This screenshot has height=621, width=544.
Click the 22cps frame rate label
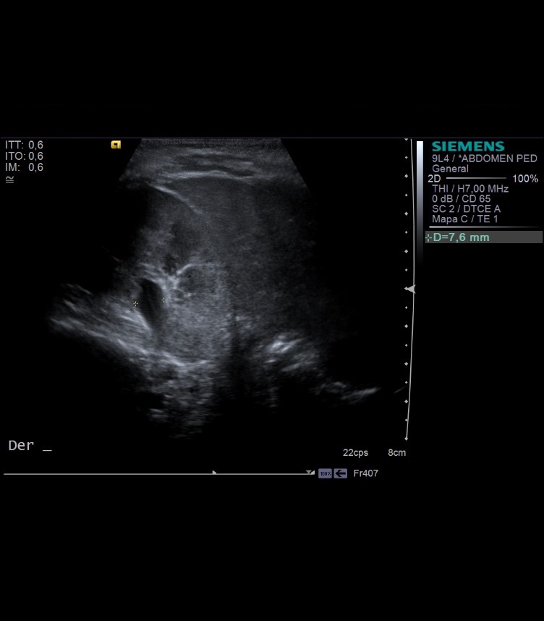click(355, 452)
